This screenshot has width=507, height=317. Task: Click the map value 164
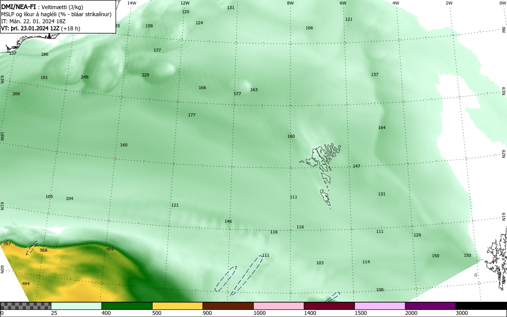pos(382,128)
